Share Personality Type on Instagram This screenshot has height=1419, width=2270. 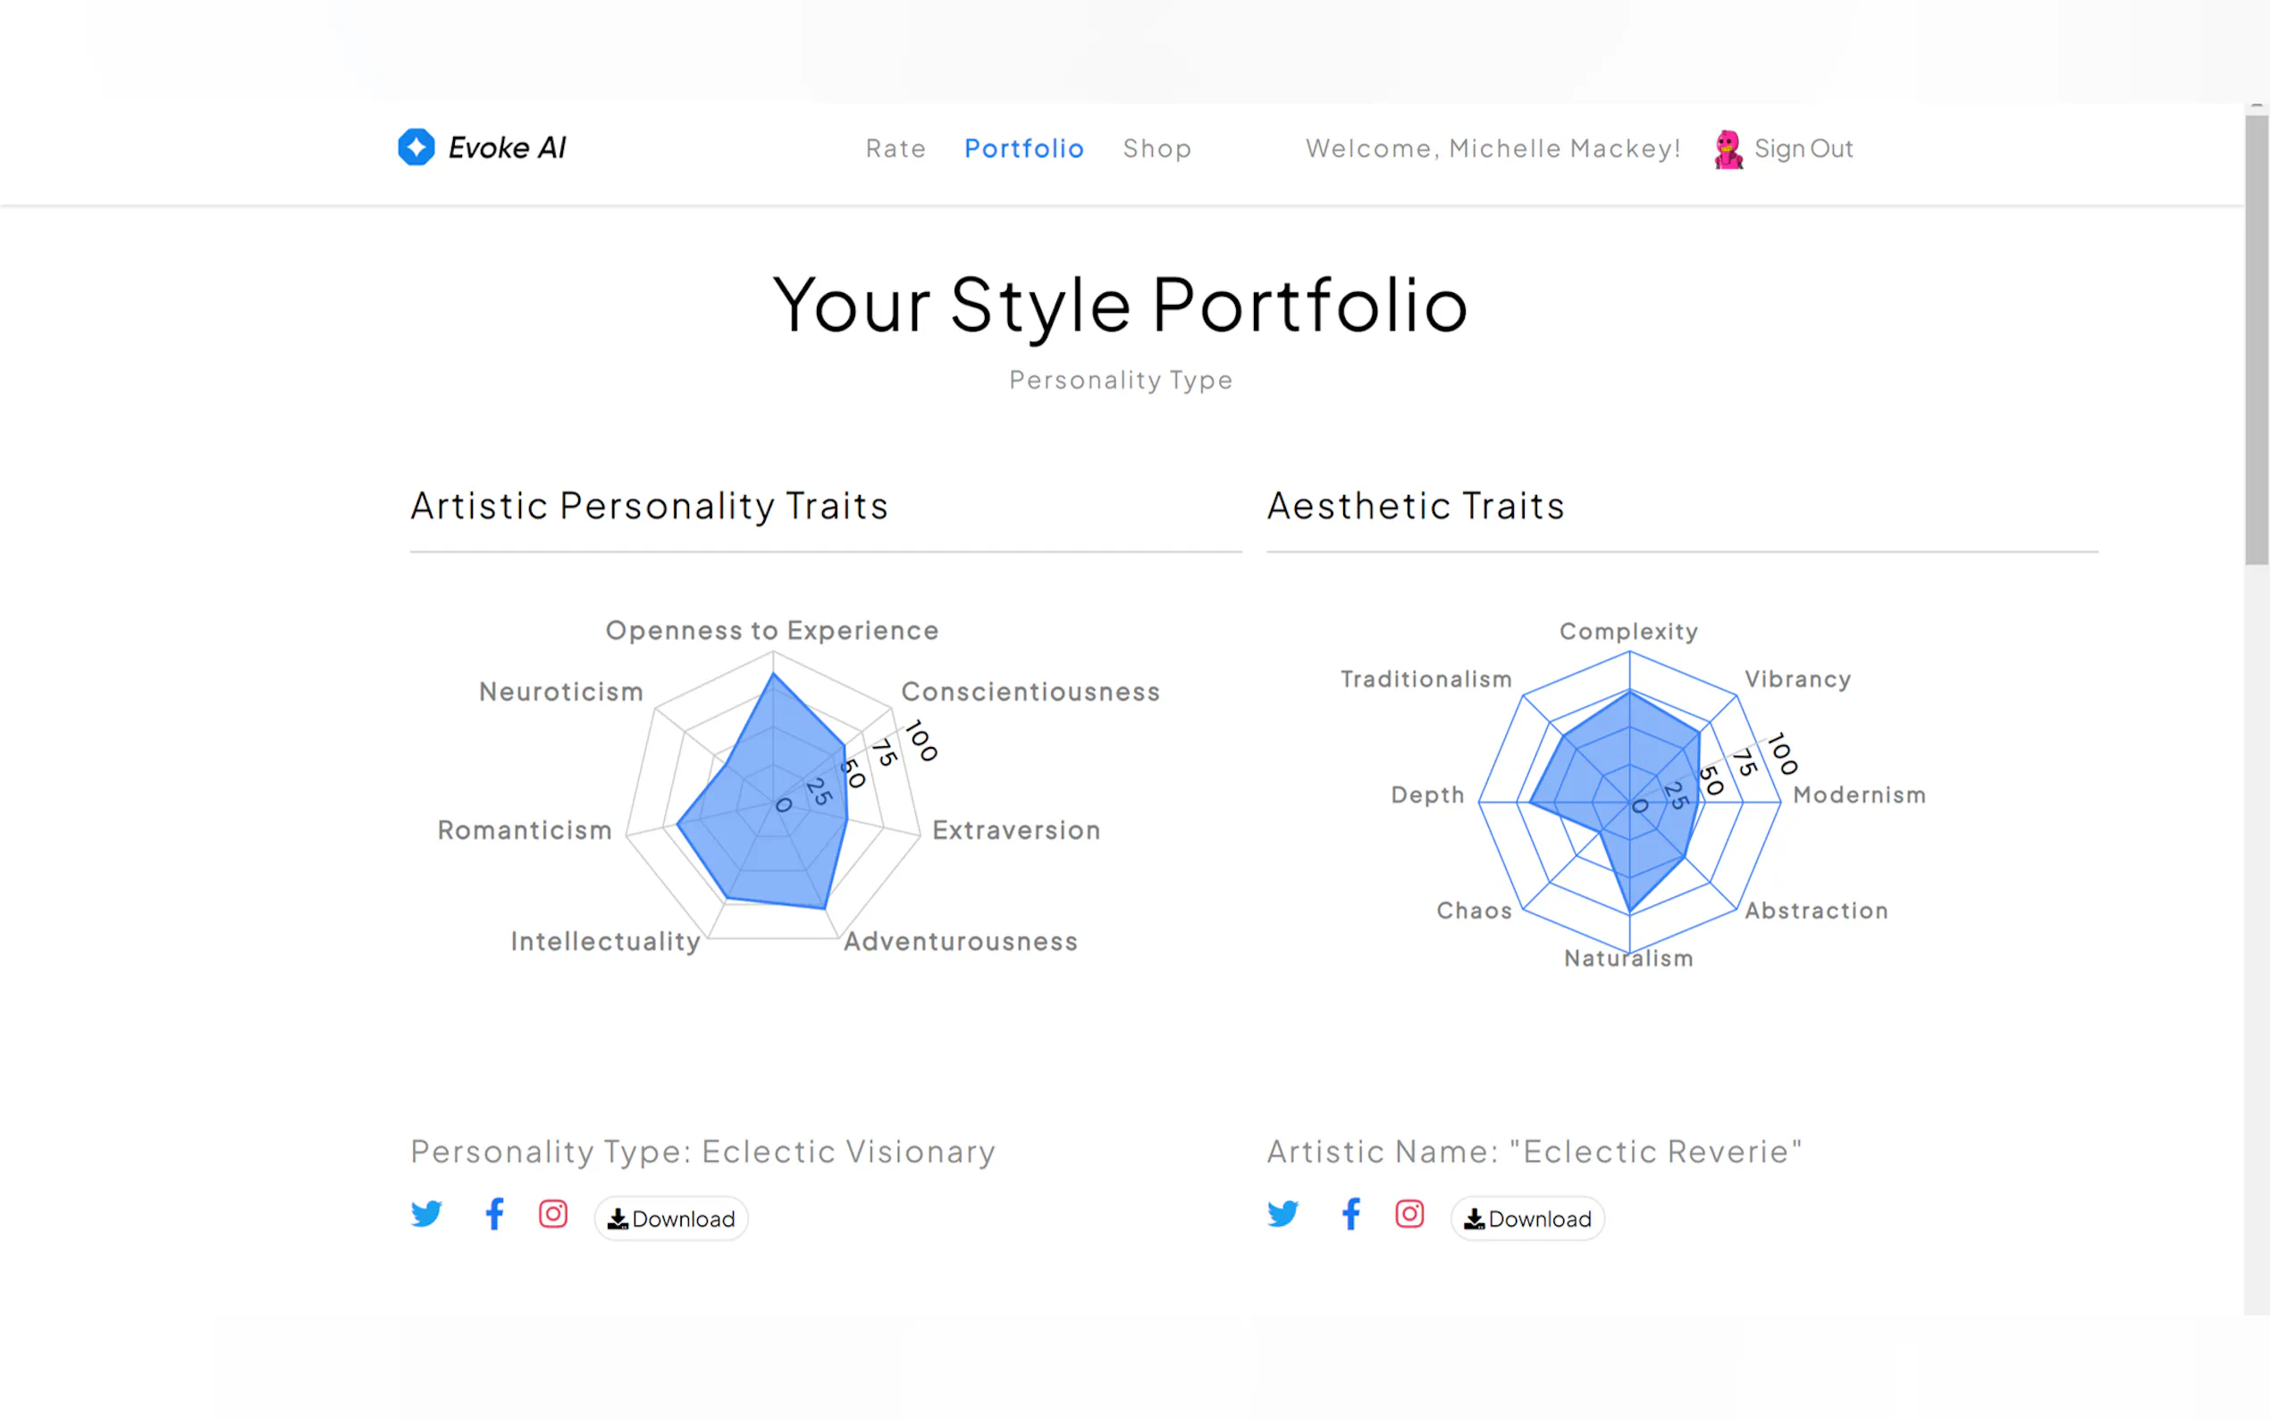tap(552, 1213)
